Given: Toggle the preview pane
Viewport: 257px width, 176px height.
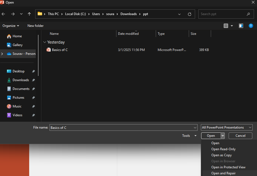Looking at the screenshot, I should coord(241,26).
